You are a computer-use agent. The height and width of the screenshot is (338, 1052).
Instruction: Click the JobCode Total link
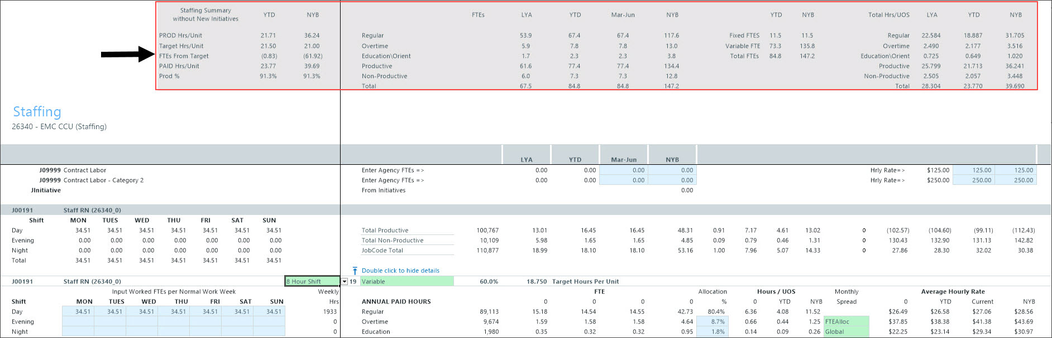[x=382, y=251]
